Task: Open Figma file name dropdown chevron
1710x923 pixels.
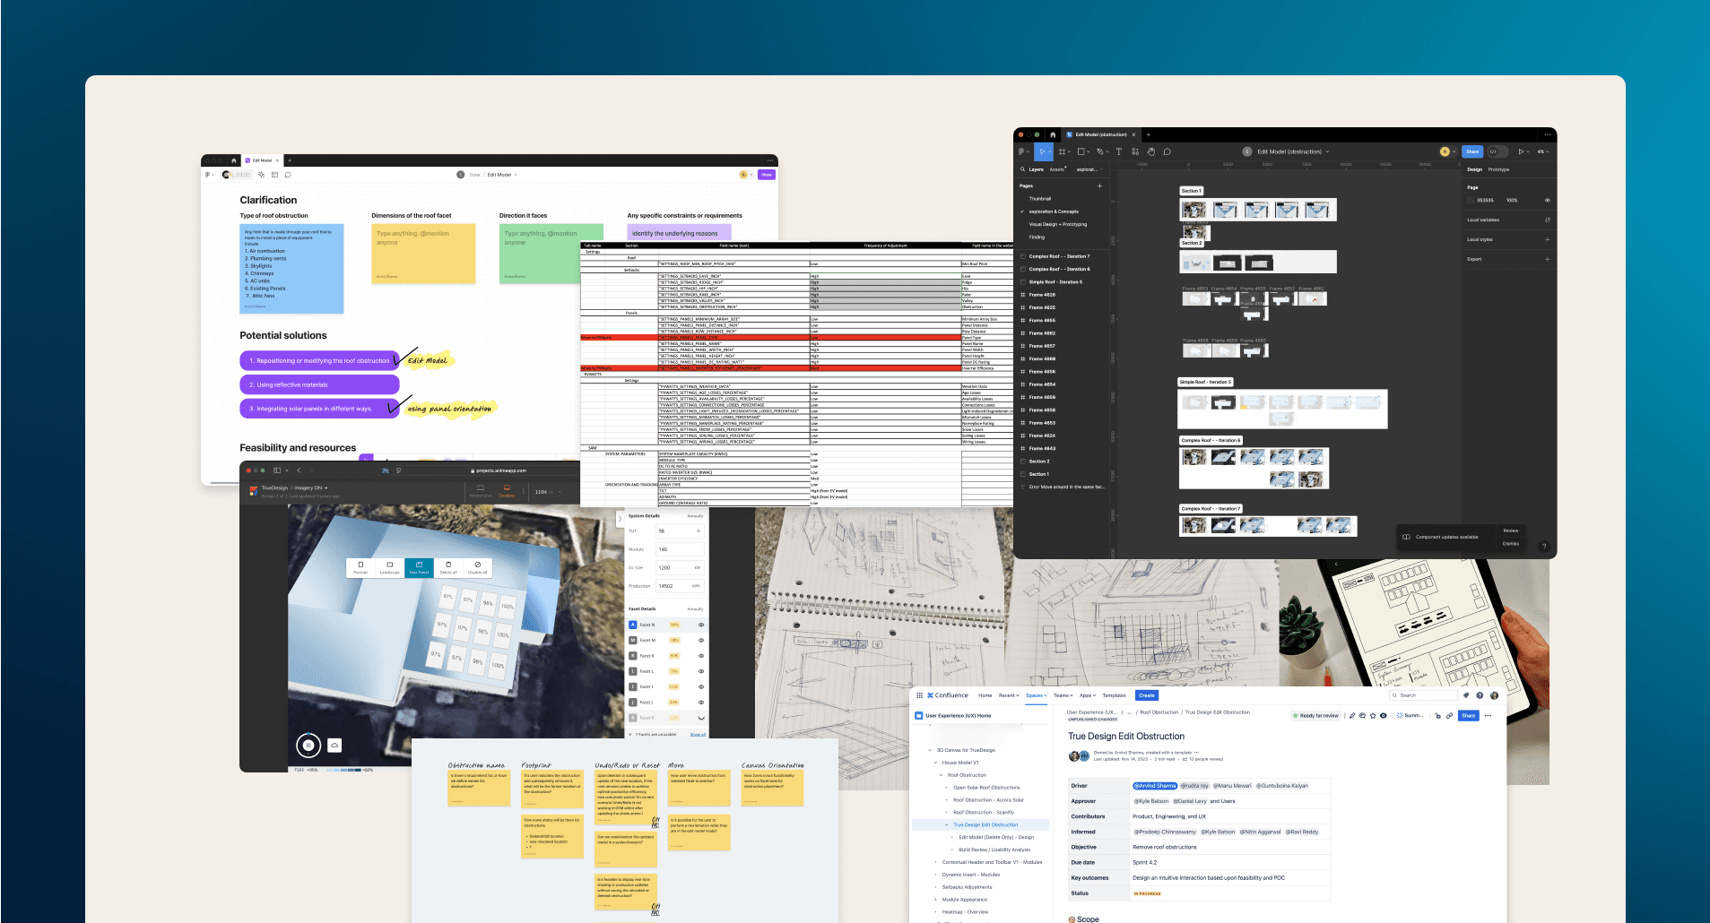Action: point(1328,152)
